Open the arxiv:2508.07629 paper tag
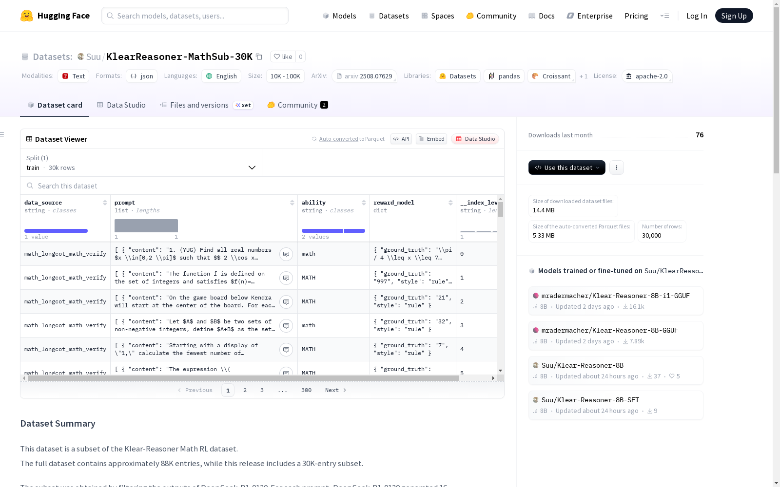 click(x=364, y=76)
